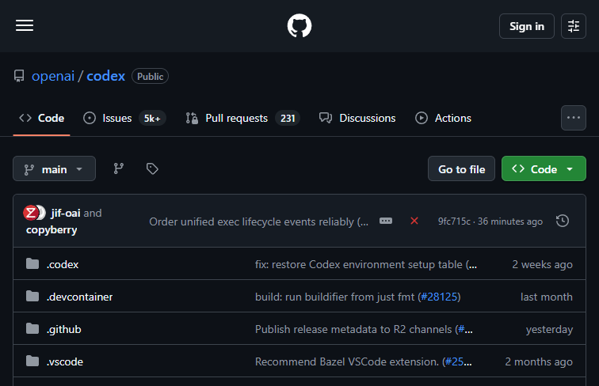Click the .vscode folder icon
Image resolution: width=599 pixels, height=386 pixels.
point(32,361)
